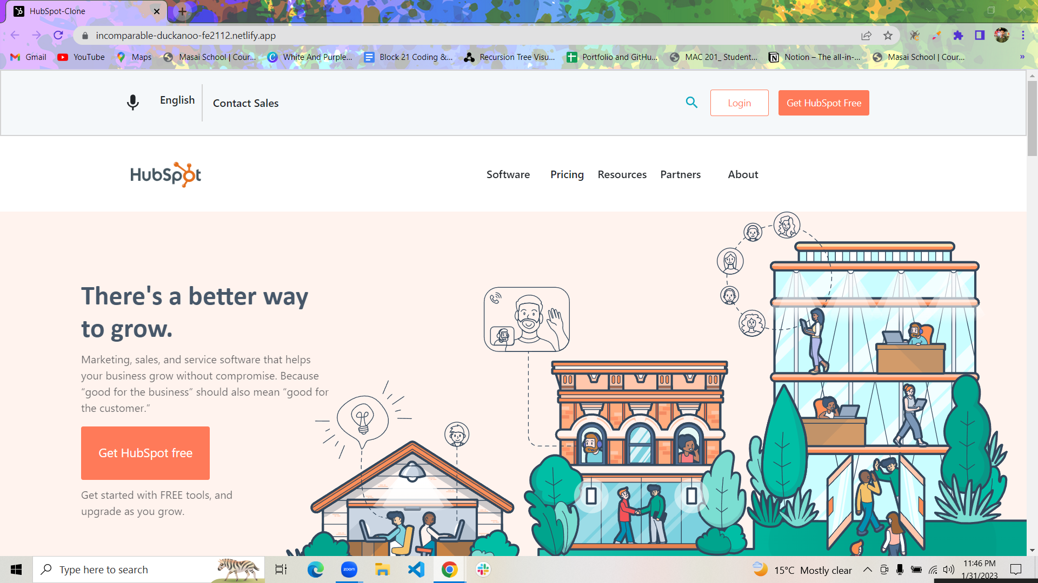Open the Pricing menu item

[567, 174]
